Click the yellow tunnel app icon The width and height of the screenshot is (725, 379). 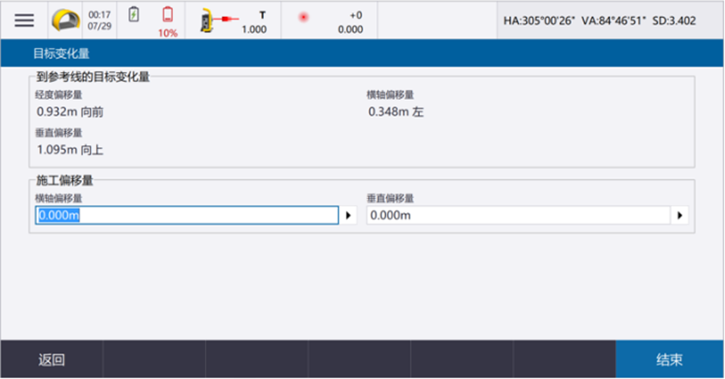coord(65,20)
